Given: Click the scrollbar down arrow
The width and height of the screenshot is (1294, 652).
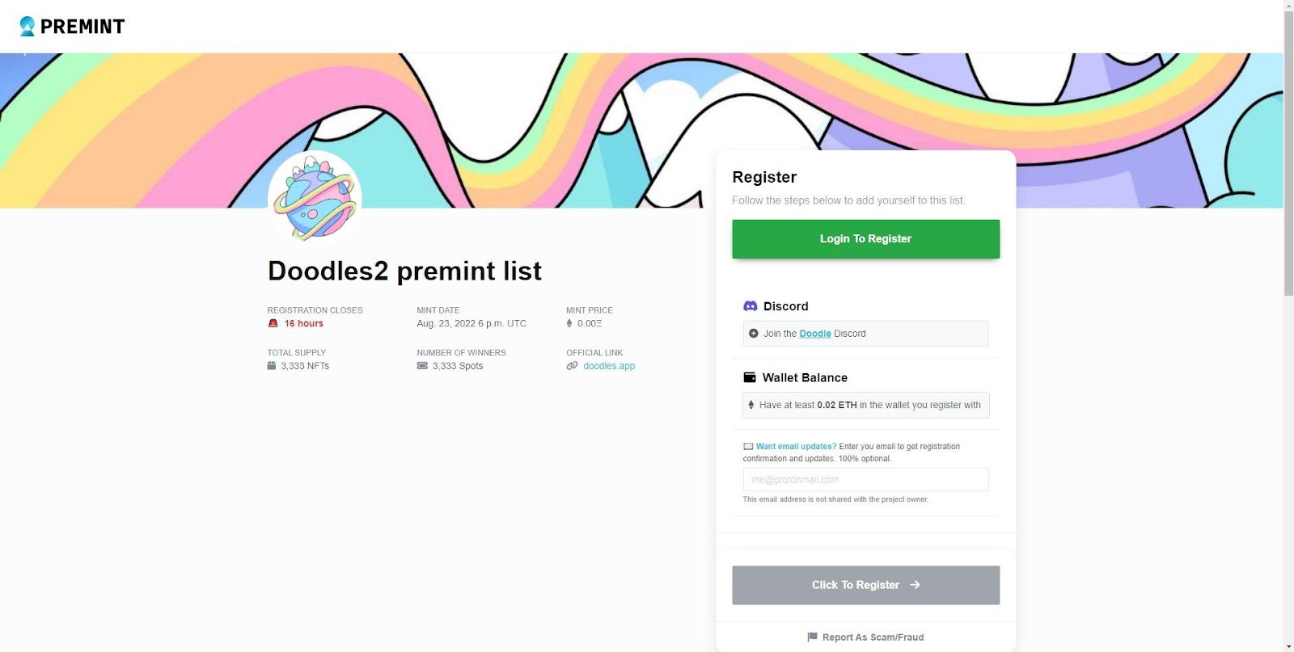Looking at the screenshot, I should coord(1288,646).
